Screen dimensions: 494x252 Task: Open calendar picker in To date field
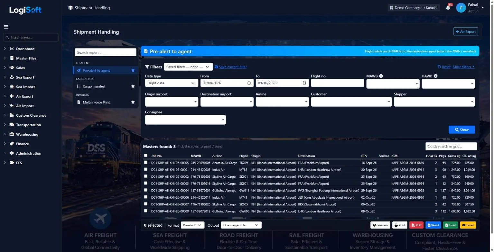304,83
